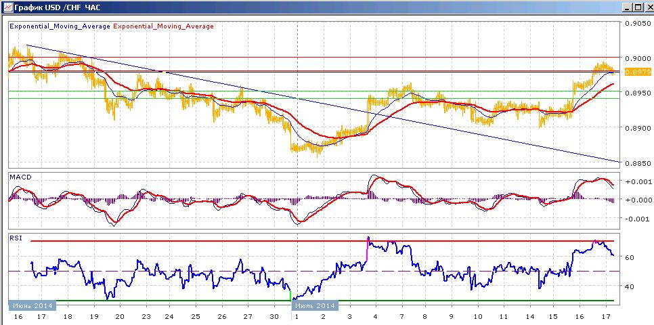Click date label 25 on time axis
Screen dimensions: 654x325
[x=196, y=316]
